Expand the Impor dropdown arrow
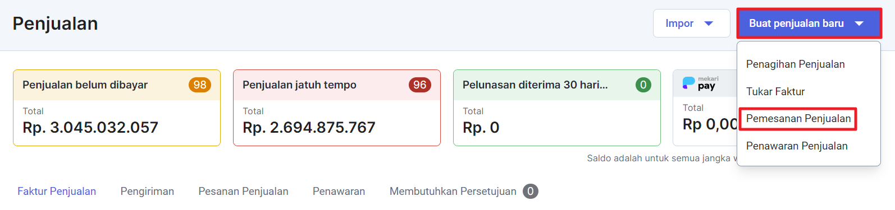 click(x=709, y=24)
